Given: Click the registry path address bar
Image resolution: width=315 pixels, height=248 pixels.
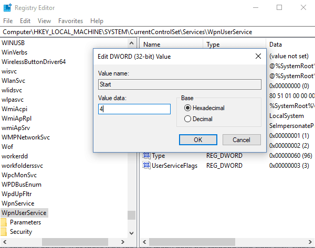Looking at the screenshot, I should [x=157, y=32].
